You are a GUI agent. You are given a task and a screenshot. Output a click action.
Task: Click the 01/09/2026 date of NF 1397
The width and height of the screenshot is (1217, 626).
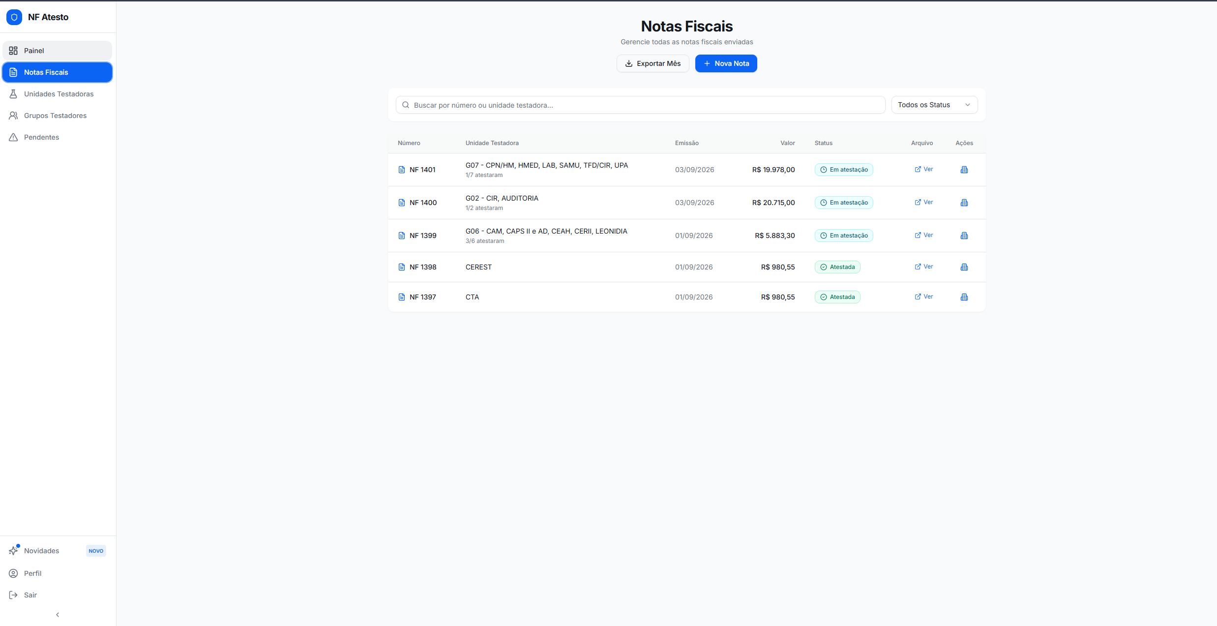(x=694, y=297)
